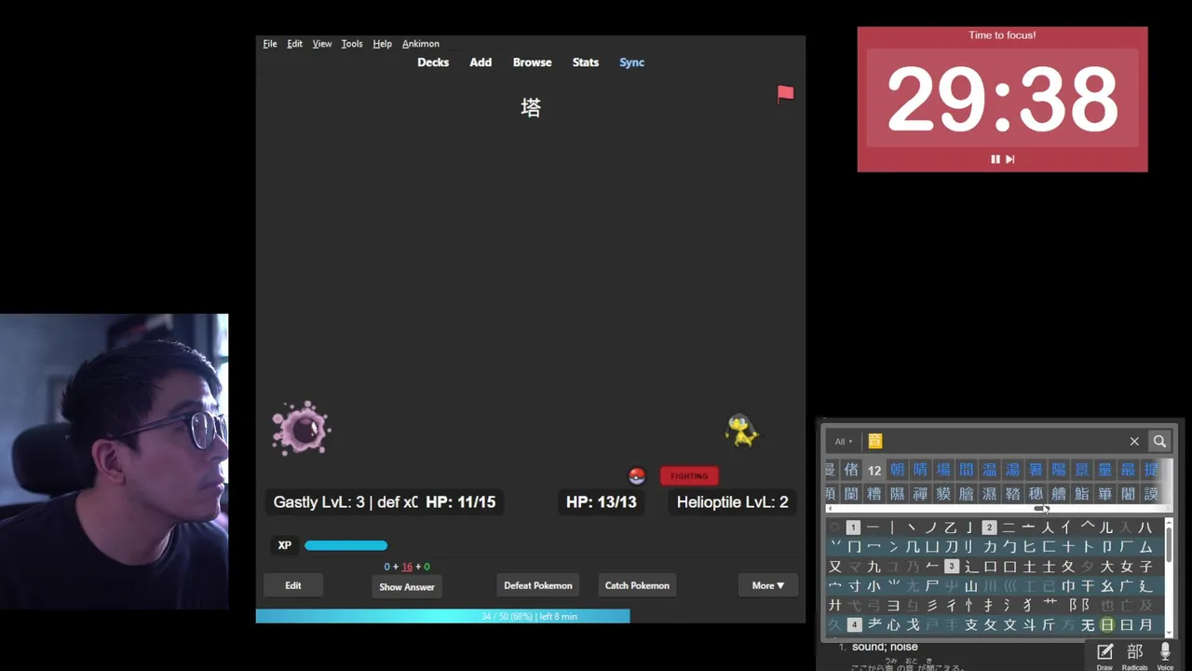Reveal the card with Show Answer
The image size is (1192, 671).
point(407,586)
